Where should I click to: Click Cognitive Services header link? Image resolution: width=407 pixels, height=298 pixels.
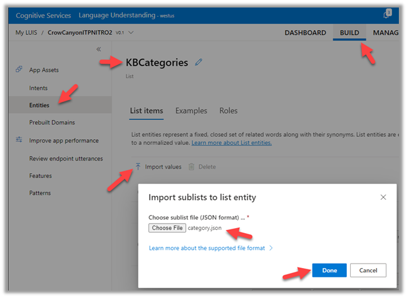tap(43, 16)
